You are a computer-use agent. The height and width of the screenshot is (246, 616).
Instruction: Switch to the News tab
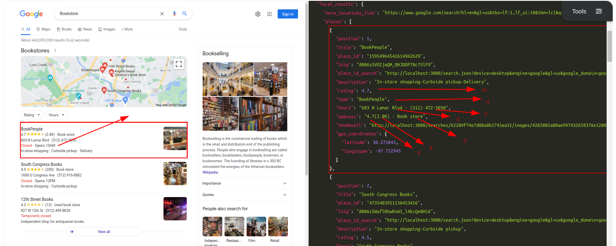coord(85,29)
